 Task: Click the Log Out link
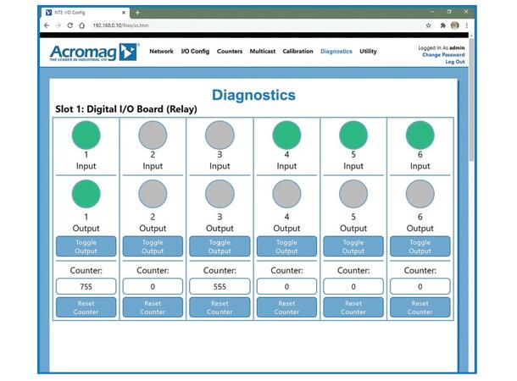click(454, 62)
